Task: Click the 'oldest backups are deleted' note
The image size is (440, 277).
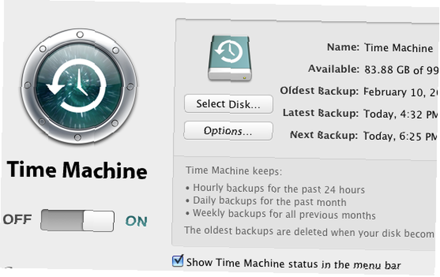Action: point(309,232)
